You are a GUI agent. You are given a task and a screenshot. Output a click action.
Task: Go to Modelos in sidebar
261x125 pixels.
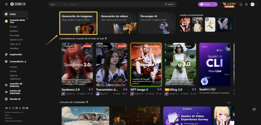(14, 31)
